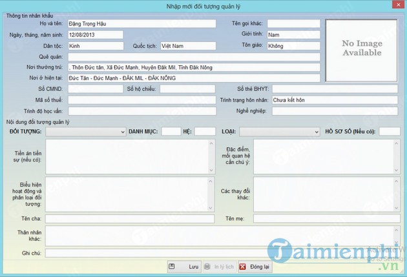Viewport: 407px width, 277px height.
Task: Click up arrow of Thân nhân khác scrollbar
Action: [396, 230]
